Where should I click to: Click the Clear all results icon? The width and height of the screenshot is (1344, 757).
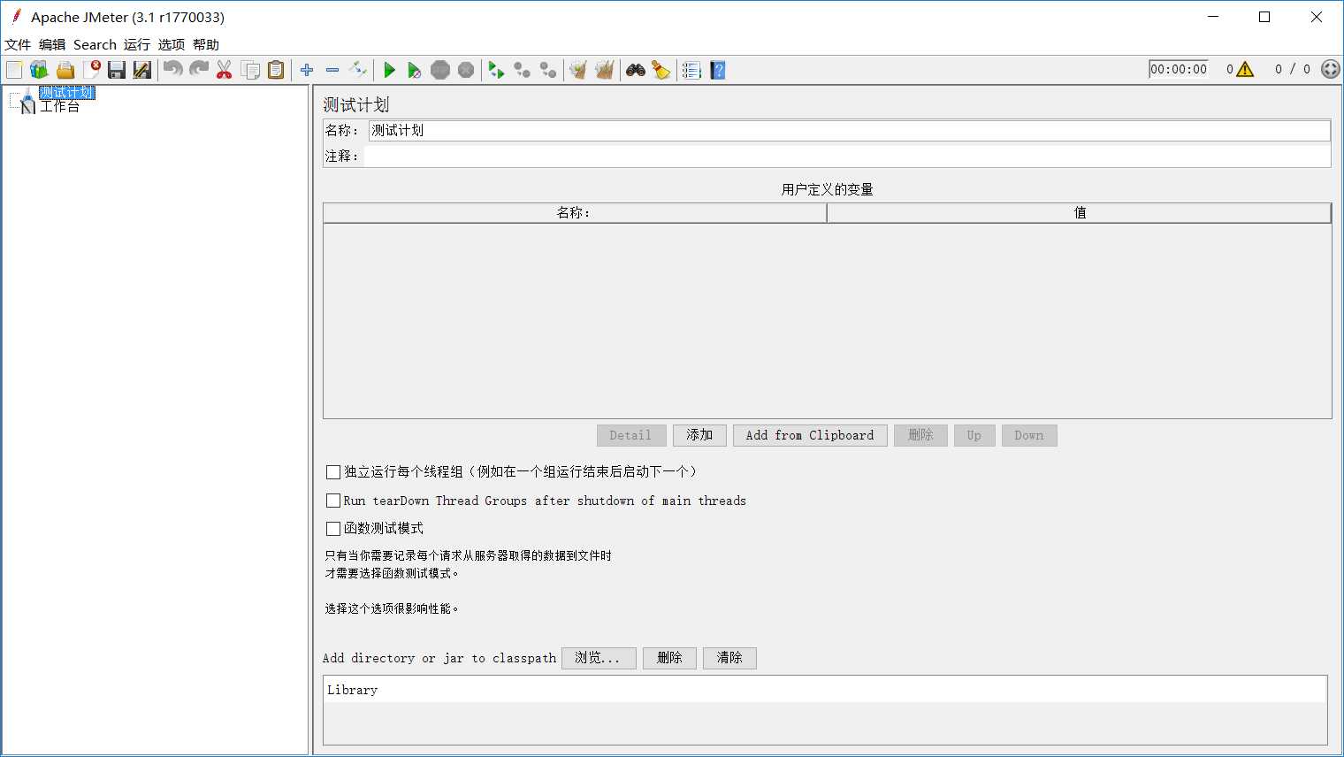coord(605,70)
